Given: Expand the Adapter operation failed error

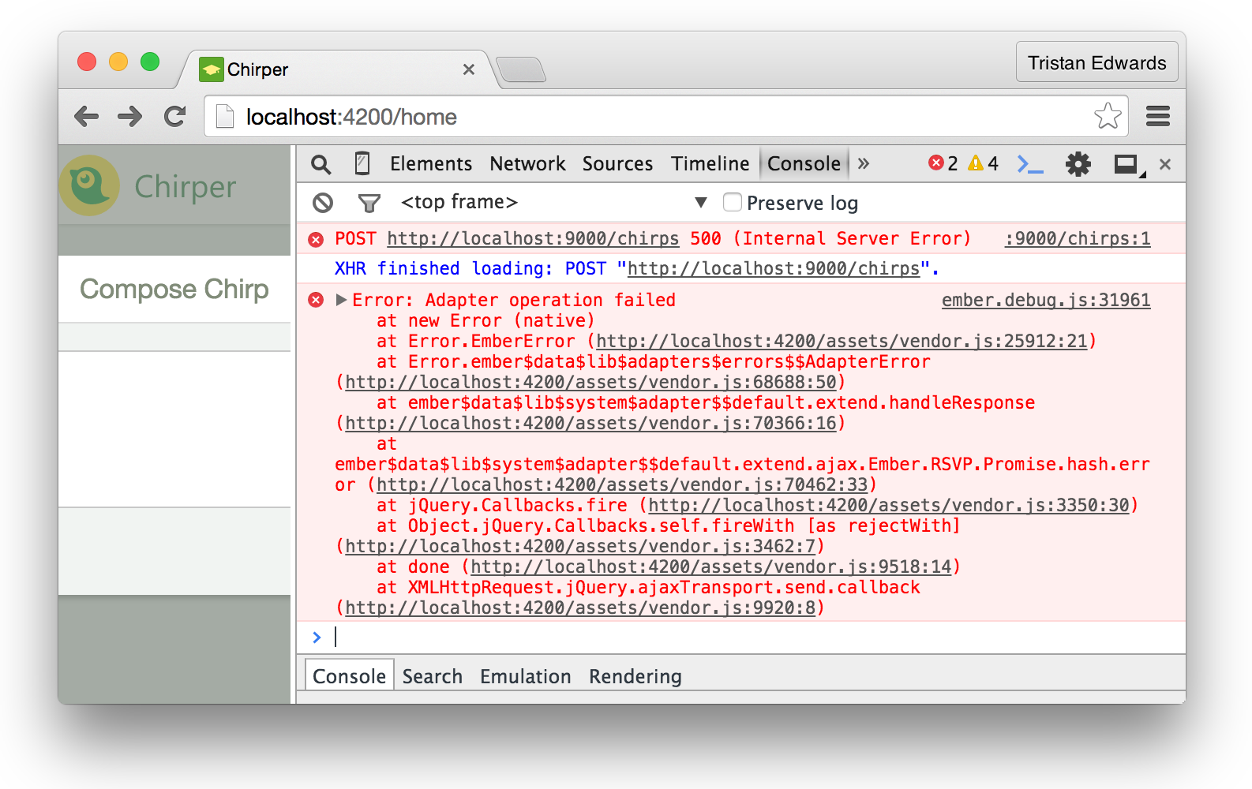Looking at the screenshot, I should click(x=341, y=300).
